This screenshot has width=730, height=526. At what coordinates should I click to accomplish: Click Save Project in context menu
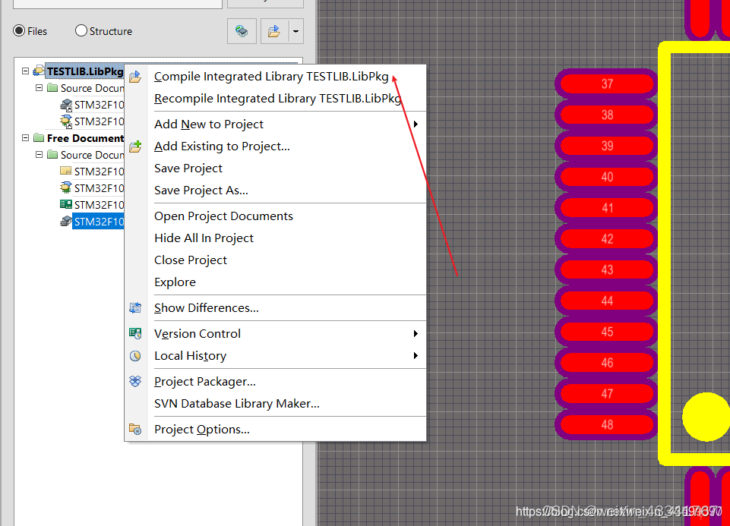coord(276,169)
